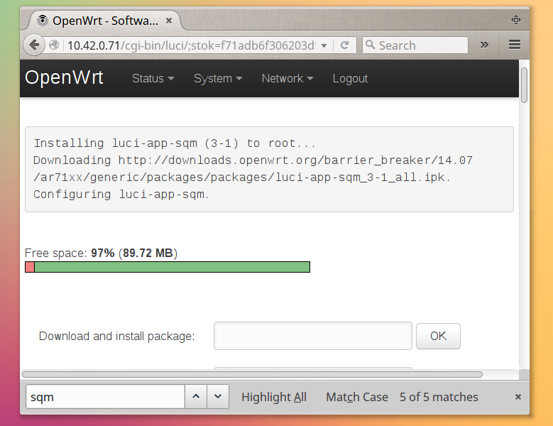Click the horizontal page scrollbar
This screenshot has width=553, height=426.
tap(252, 374)
